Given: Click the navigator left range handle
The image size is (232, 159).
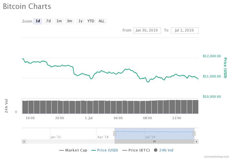Looking at the screenshot, I should point(115,133).
